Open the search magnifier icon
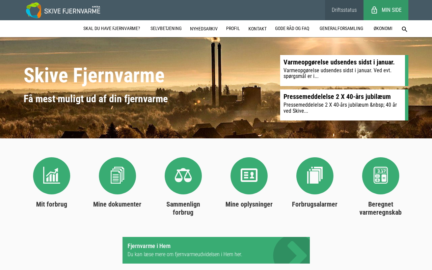The height and width of the screenshot is (270, 432). point(404,29)
